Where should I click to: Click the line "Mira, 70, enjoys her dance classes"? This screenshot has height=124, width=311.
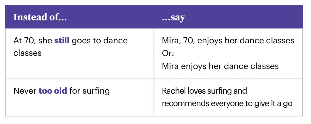coord(228,41)
